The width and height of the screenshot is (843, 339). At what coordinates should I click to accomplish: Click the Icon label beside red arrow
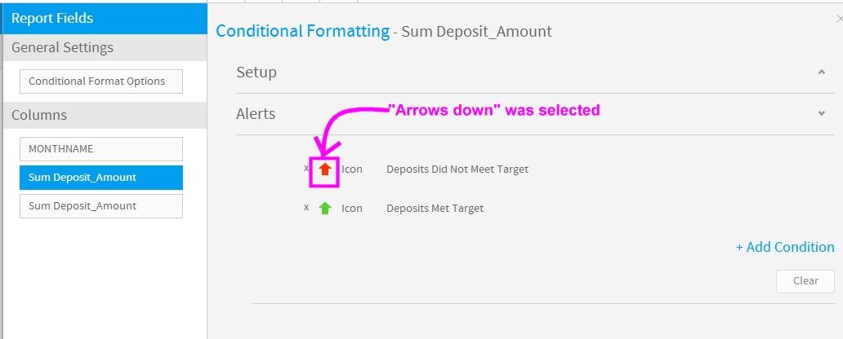(x=352, y=169)
